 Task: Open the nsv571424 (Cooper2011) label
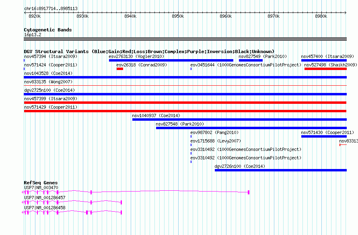click(x=51, y=65)
